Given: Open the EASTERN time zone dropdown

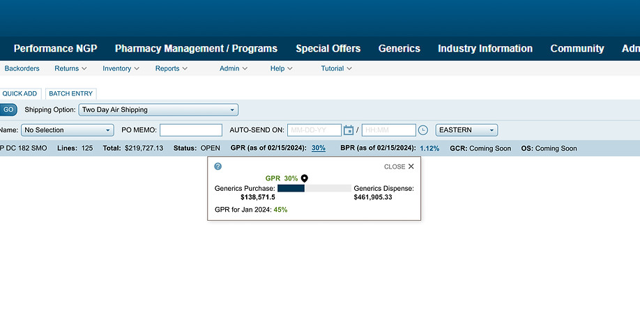Looking at the screenshot, I should tap(466, 130).
